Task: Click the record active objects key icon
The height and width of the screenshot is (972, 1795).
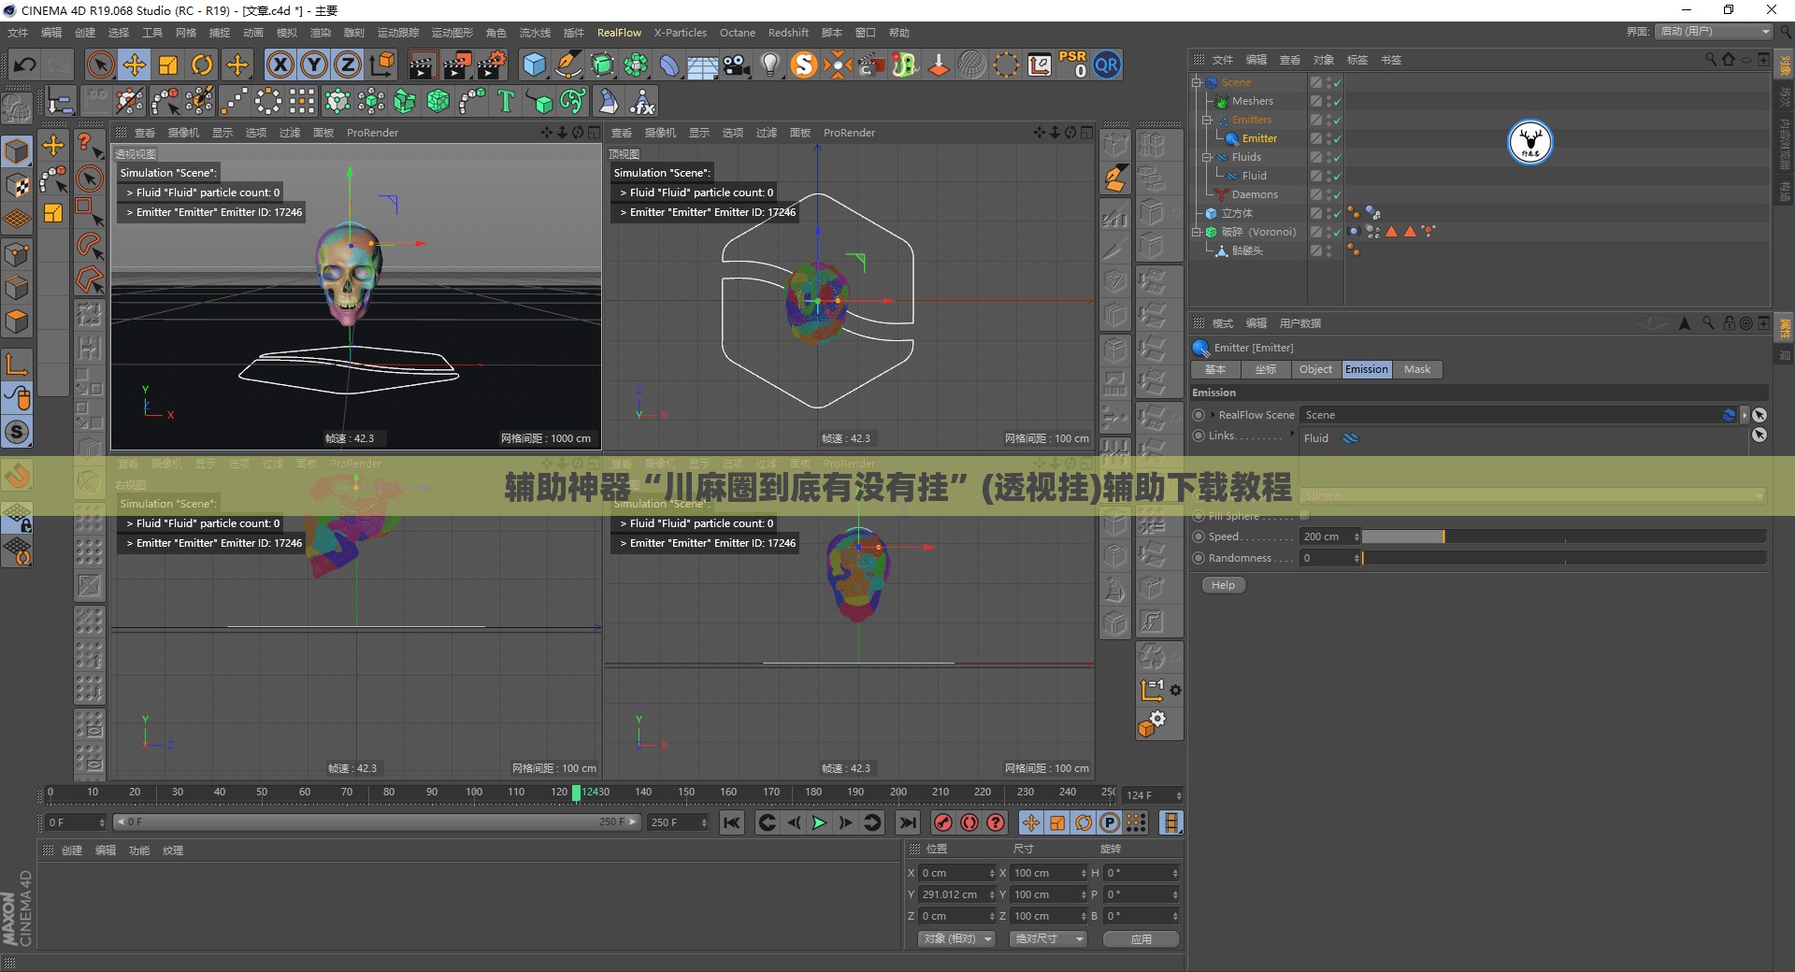Action: tap(943, 822)
